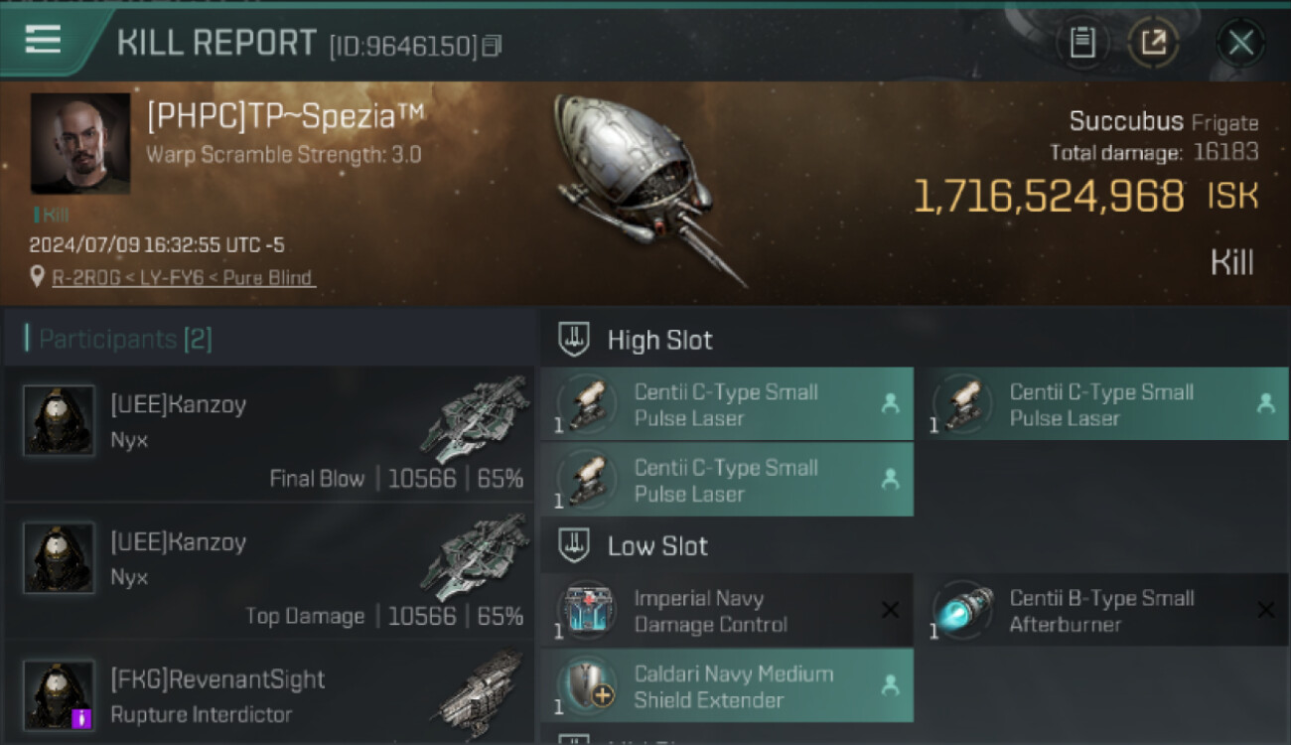Open the hamburger menu
The width and height of the screenshot is (1291, 745).
43,40
